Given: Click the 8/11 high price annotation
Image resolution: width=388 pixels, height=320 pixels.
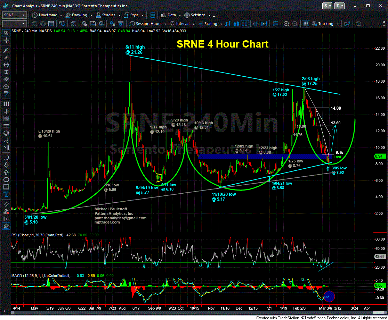Looking at the screenshot, I should [135, 50].
